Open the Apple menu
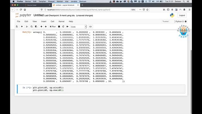 click(13, 1)
